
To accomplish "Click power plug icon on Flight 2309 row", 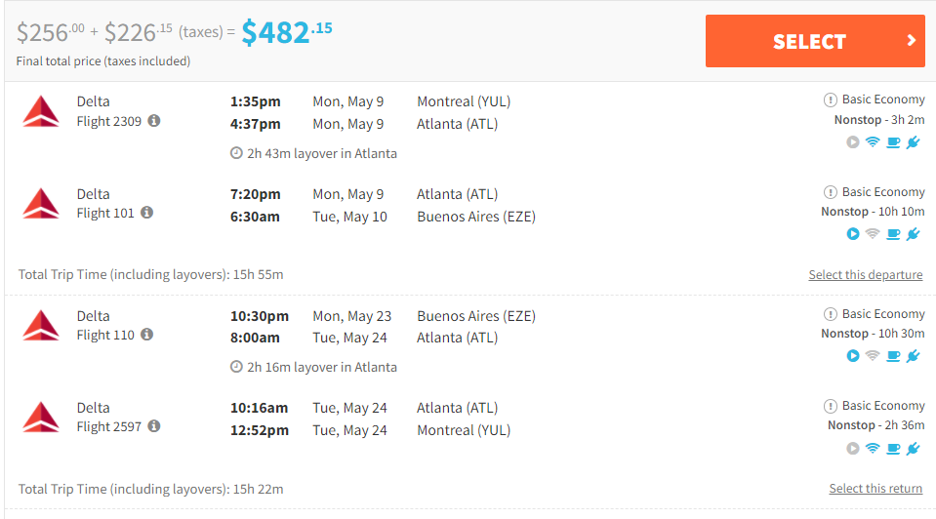I will (914, 142).
